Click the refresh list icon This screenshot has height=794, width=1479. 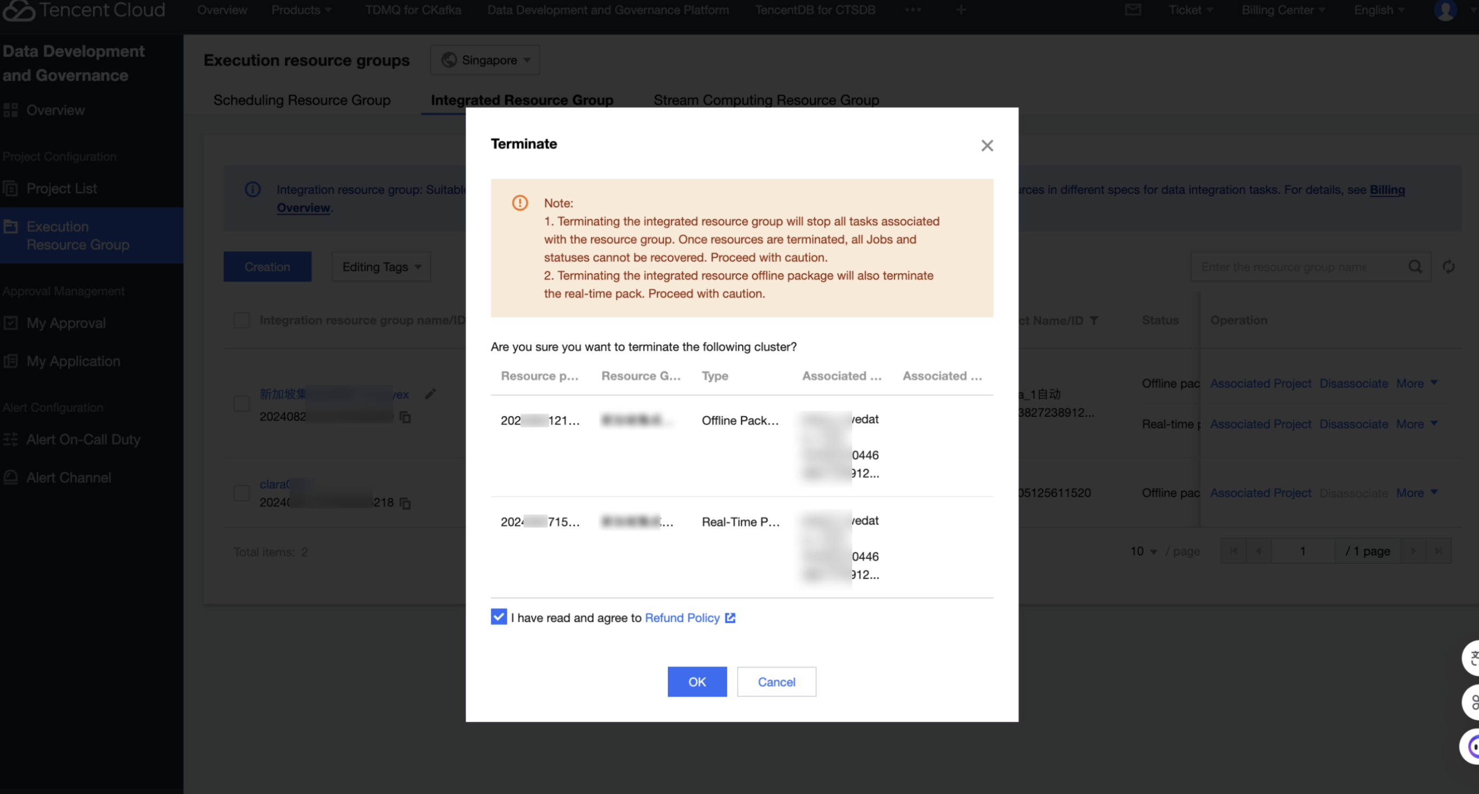1448,267
